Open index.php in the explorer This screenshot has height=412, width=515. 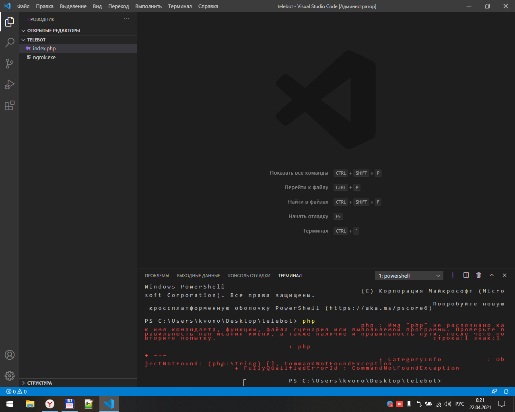pos(78,48)
